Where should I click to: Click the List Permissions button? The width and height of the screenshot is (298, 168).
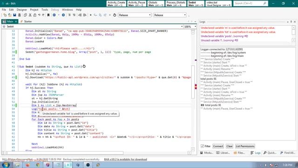tap(245, 146)
